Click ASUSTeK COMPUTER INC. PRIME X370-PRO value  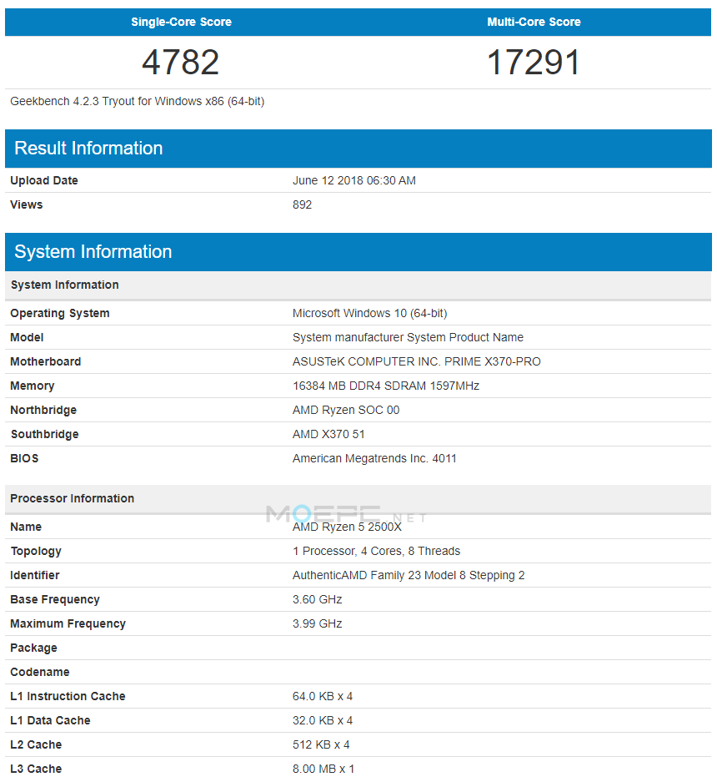point(417,361)
